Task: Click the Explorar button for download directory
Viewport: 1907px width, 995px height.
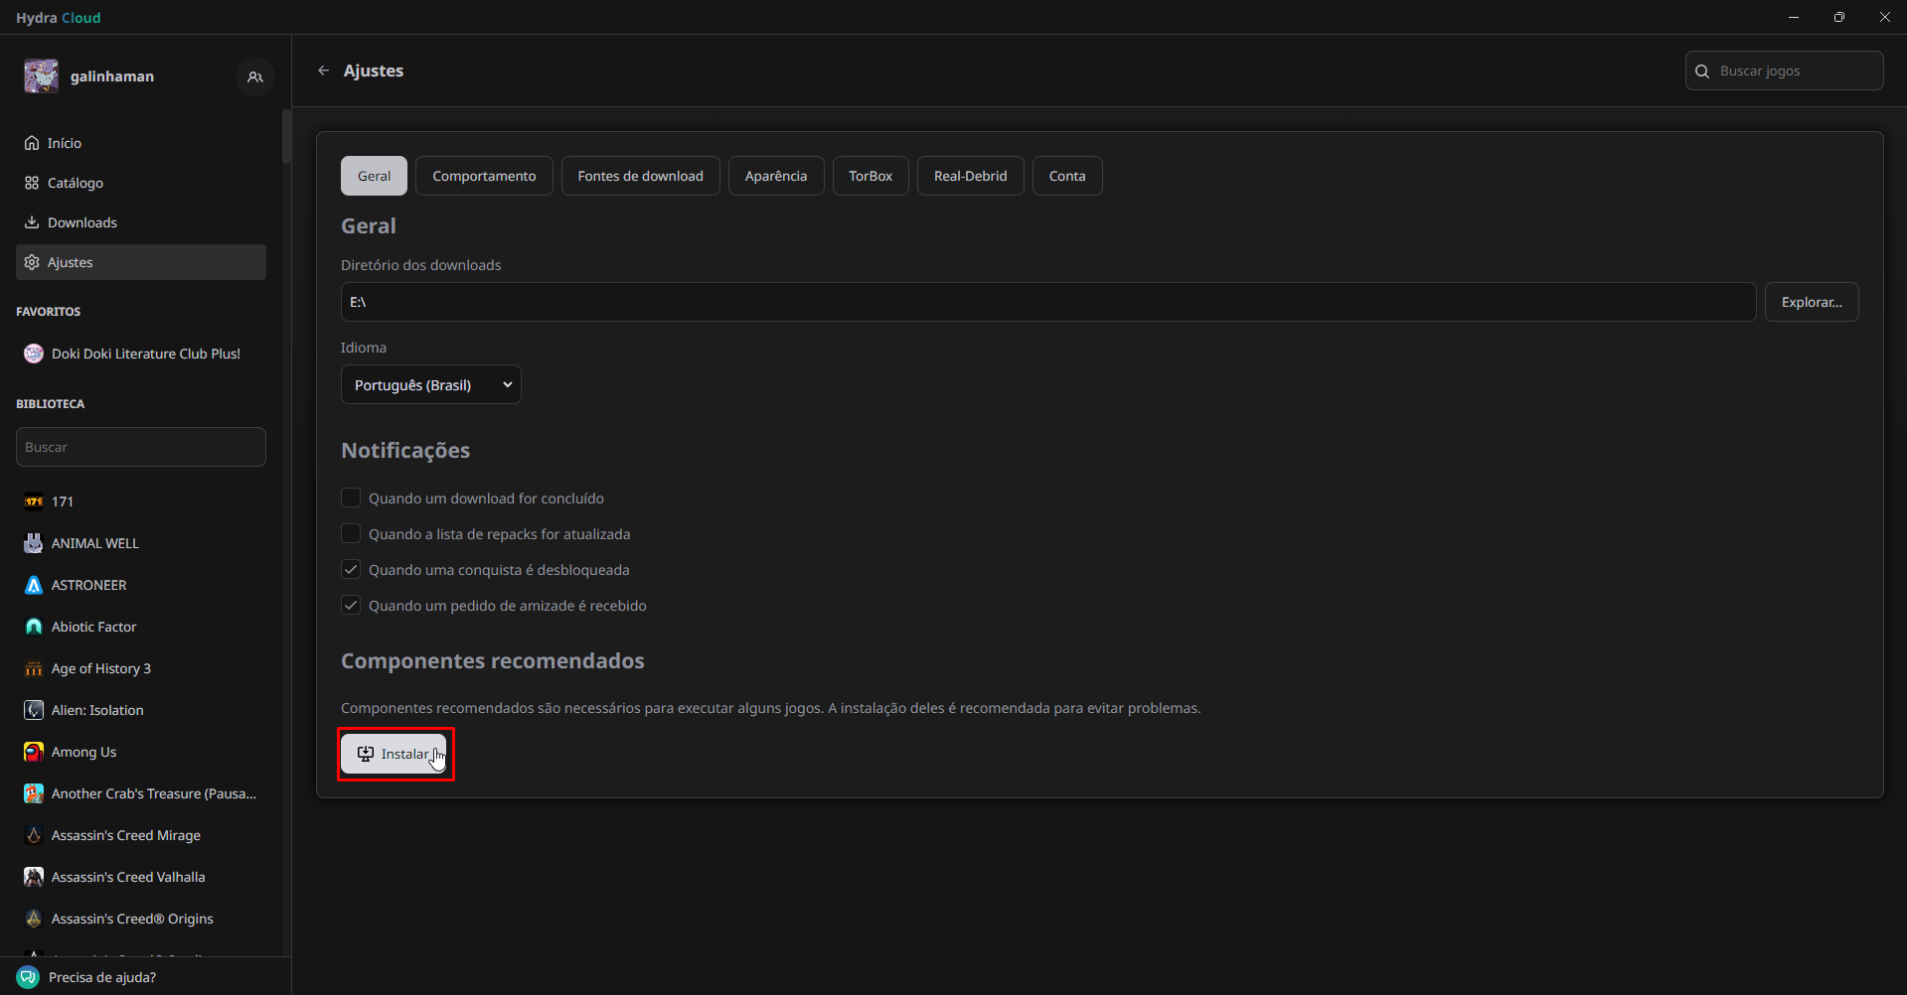Action: coord(1811,302)
